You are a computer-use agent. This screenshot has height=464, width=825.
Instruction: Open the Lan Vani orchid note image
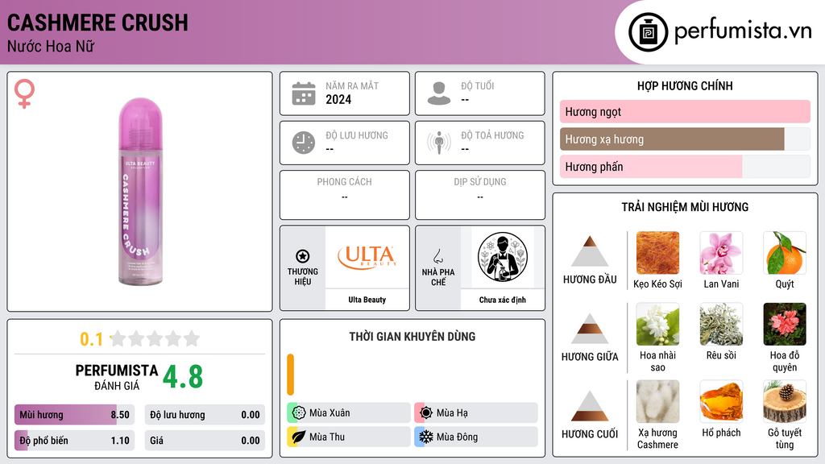click(721, 253)
